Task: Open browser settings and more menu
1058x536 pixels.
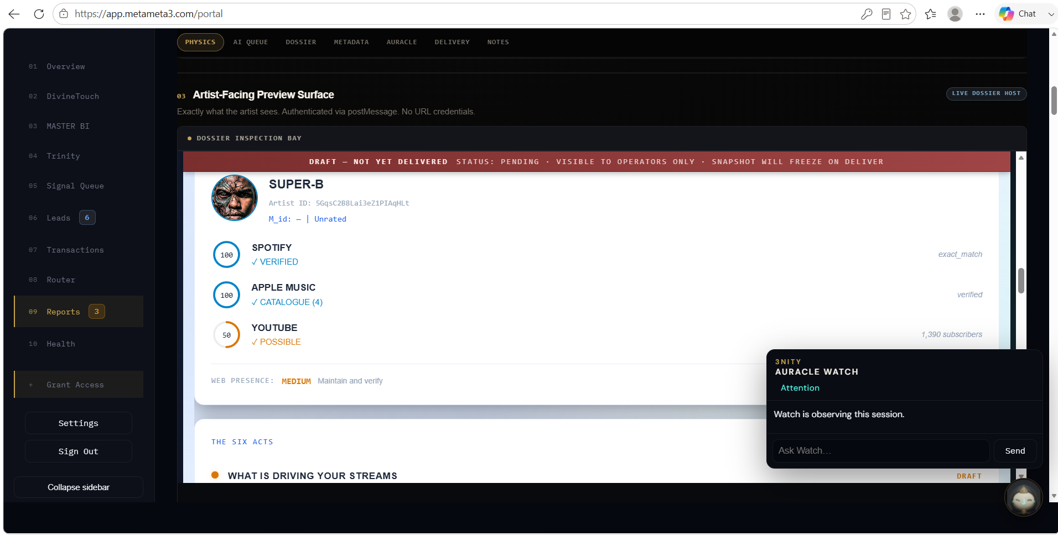Action: (x=980, y=14)
